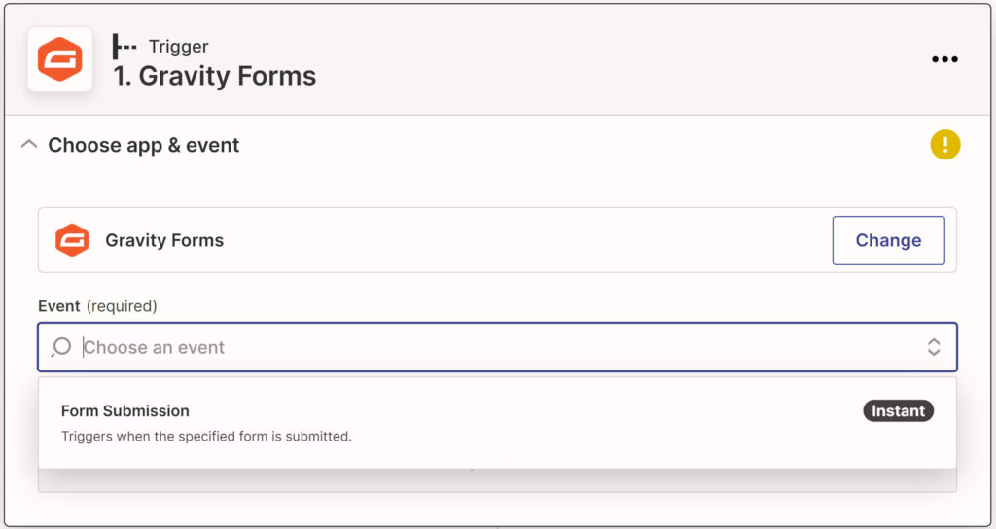Click the 1. Gravity Forms step title

[215, 76]
